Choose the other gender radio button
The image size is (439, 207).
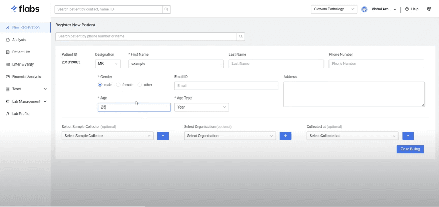click(140, 85)
